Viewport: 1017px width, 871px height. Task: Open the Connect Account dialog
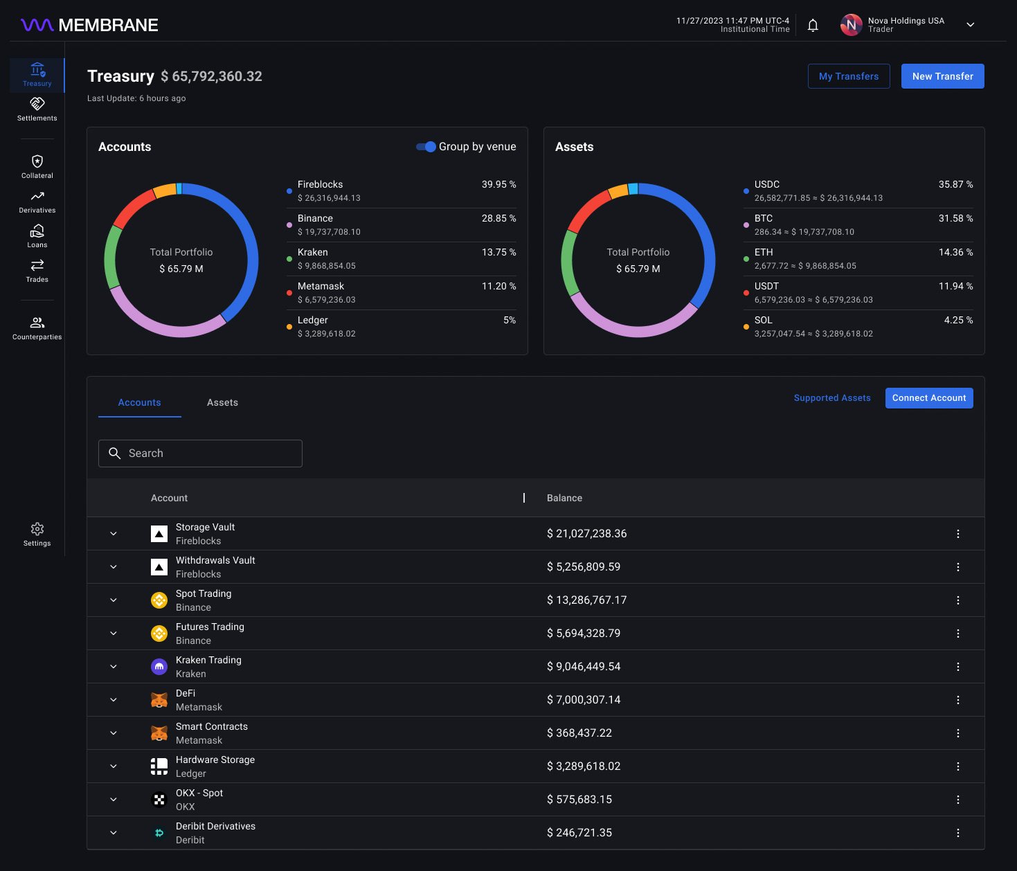[928, 397]
